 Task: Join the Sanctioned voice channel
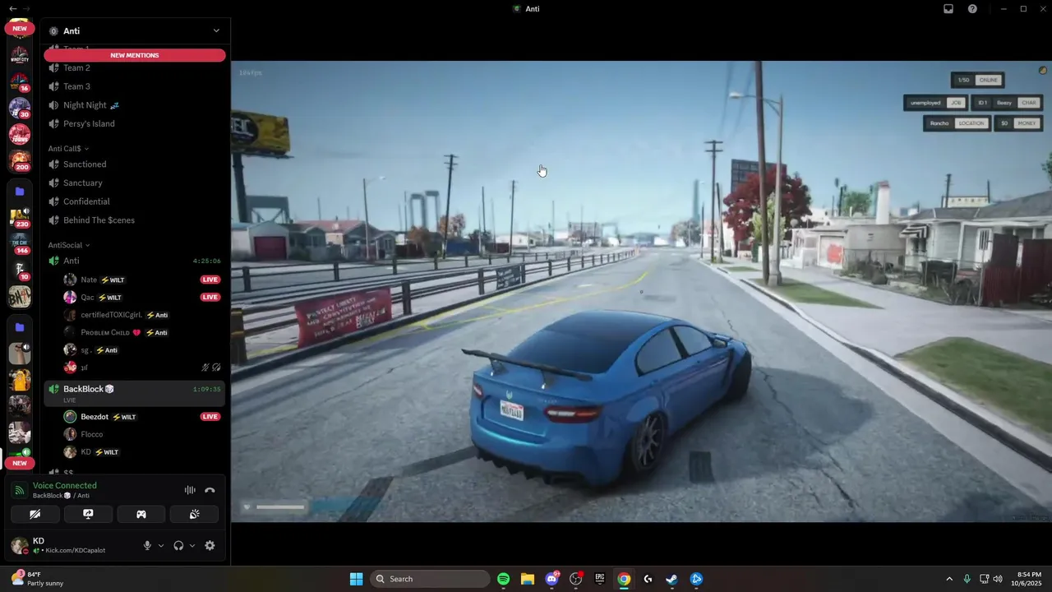point(135,164)
